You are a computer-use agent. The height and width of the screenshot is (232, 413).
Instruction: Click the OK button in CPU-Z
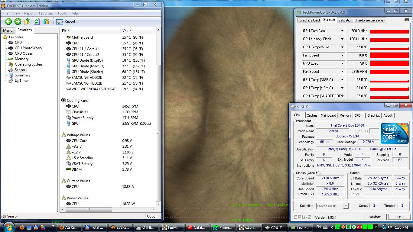click(399, 217)
